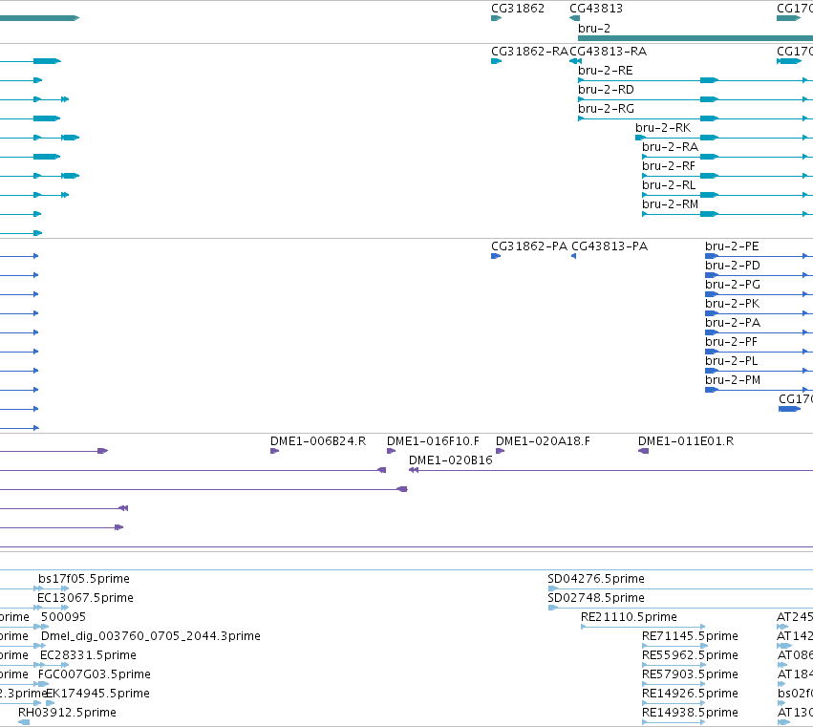Click the bru-2 gene span bar
Viewport: 813px width, 727px height.
pos(695,38)
